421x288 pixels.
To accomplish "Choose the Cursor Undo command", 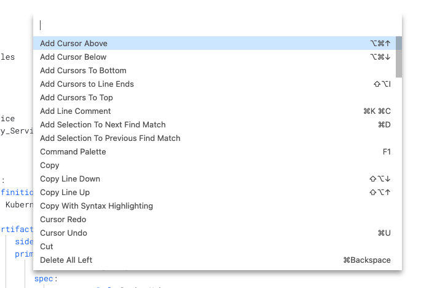I will (x=63, y=233).
